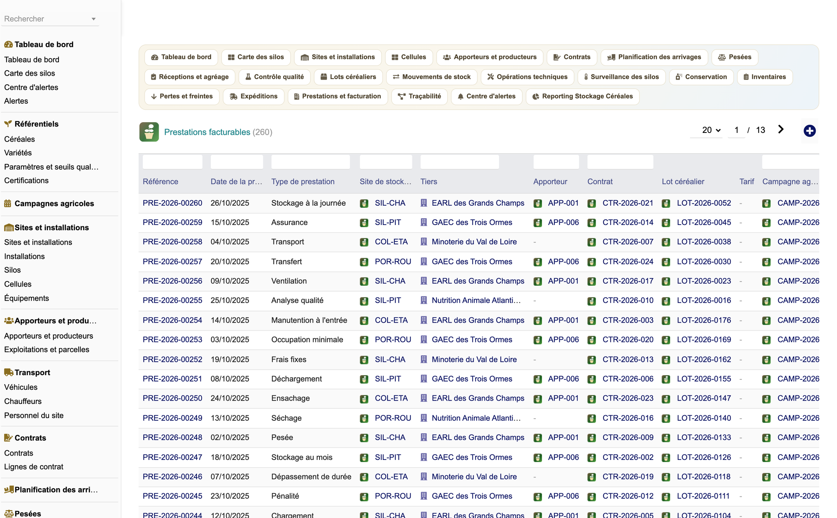Click apporteur icon in PRE-2026-00247 row
This screenshot has width=837, height=518.
click(x=538, y=458)
